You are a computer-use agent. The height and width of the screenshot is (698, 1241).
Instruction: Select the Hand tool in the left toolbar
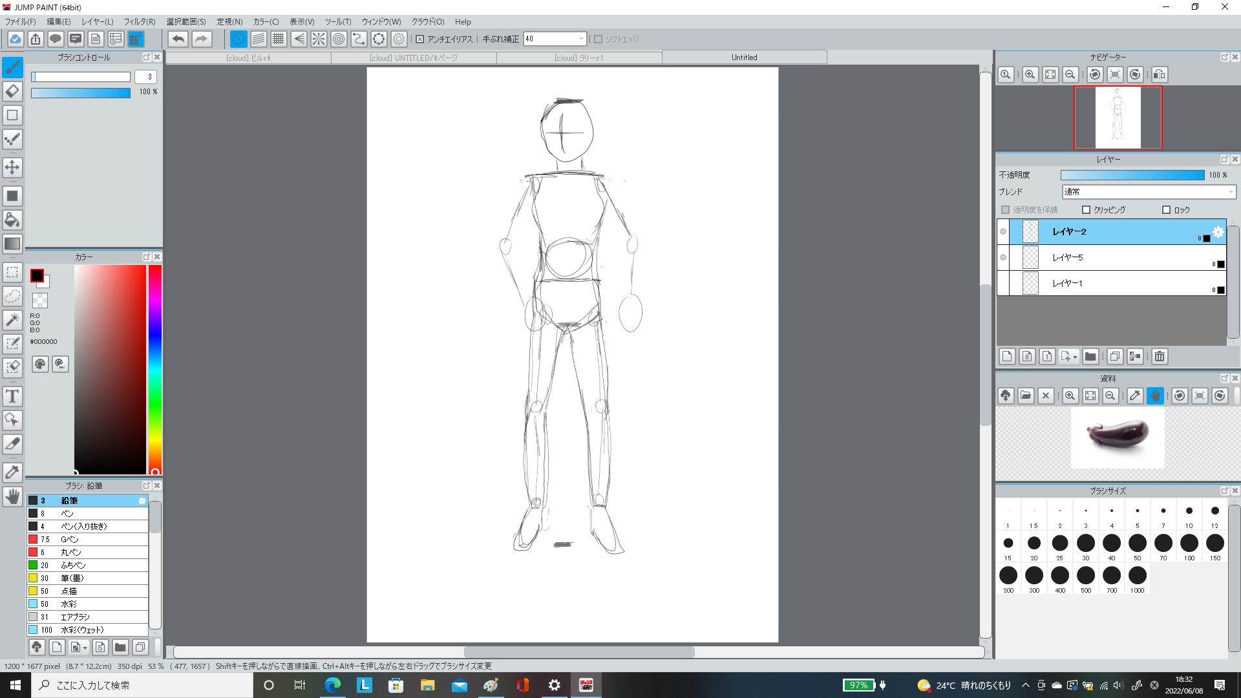point(12,496)
